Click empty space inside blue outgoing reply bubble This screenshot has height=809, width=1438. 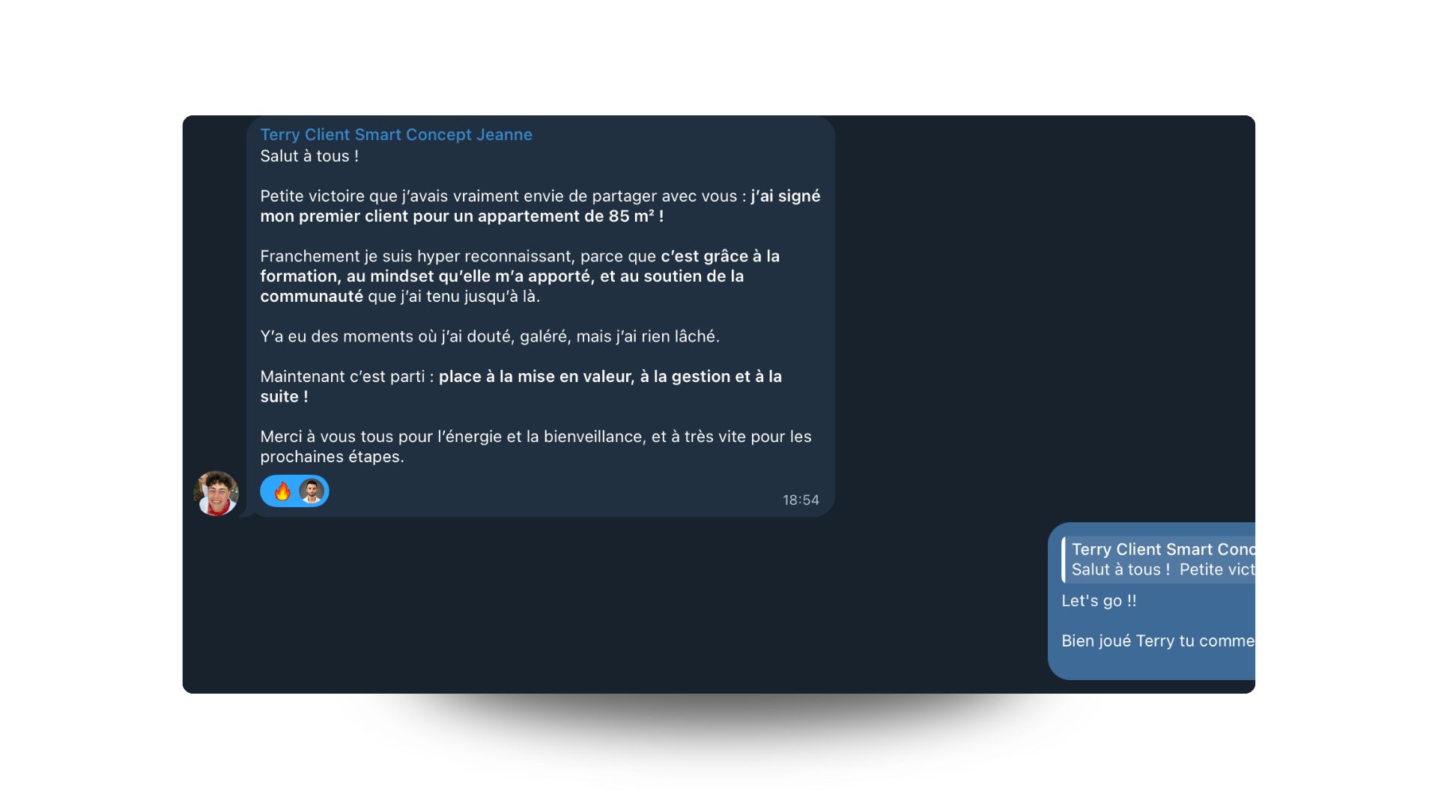1198,620
